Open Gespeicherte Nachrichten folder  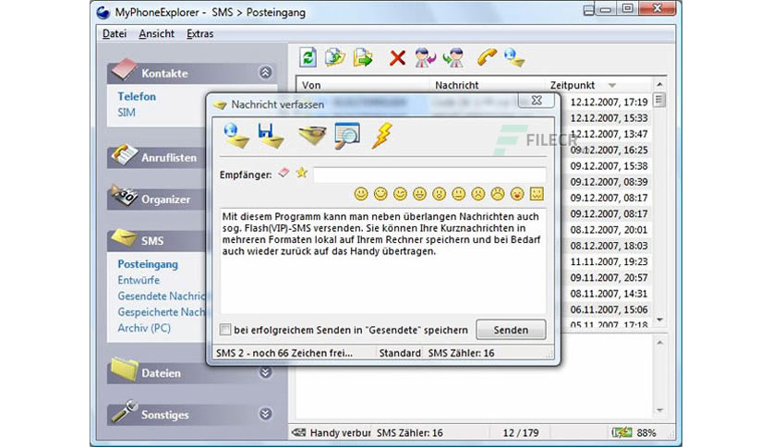(162, 312)
